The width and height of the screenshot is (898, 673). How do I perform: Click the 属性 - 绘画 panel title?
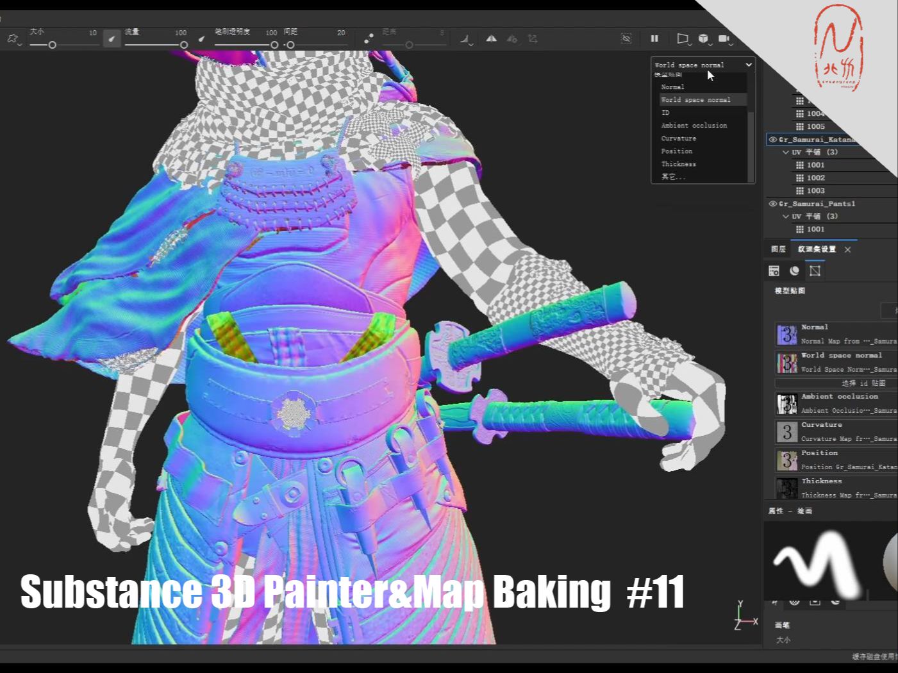(x=790, y=511)
